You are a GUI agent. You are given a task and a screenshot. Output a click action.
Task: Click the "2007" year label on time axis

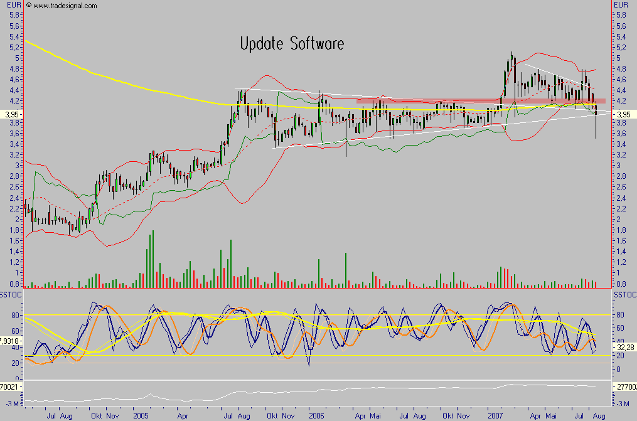[495, 416]
